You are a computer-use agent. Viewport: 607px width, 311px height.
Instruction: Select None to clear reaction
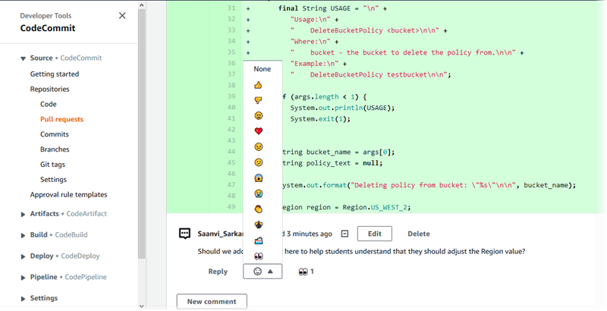(263, 69)
